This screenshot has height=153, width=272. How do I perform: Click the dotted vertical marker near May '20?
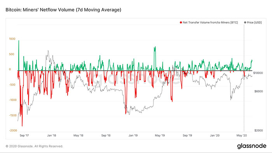coord(244,78)
